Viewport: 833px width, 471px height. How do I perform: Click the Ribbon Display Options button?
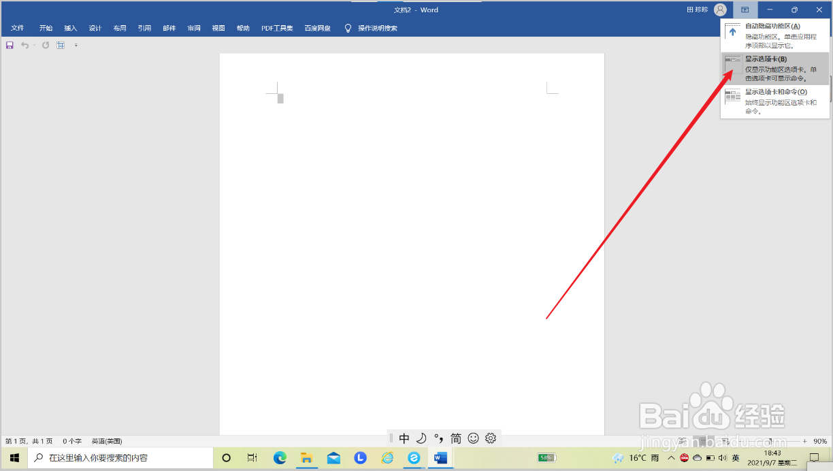pyautogui.click(x=745, y=10)
